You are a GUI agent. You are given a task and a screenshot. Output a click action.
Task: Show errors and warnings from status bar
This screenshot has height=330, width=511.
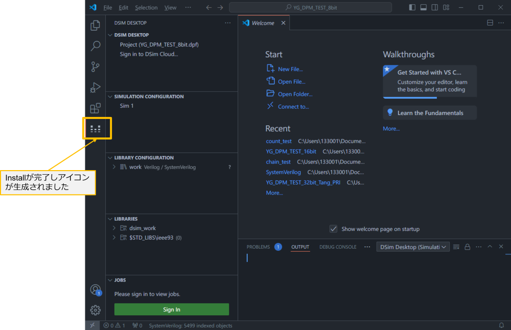tap(114, 325)
